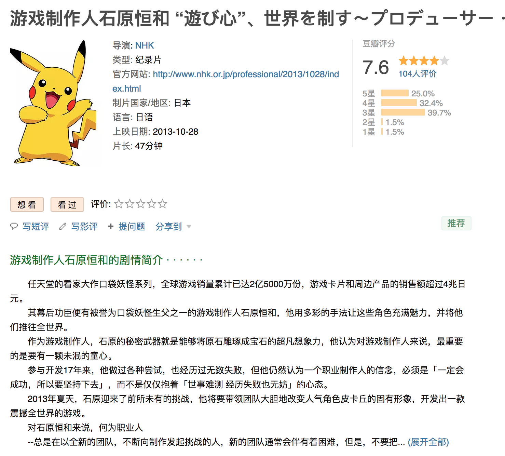Open the 写影评 link
Screen dimensions: 505x456
pyautogui.click(x=84, y=226)
